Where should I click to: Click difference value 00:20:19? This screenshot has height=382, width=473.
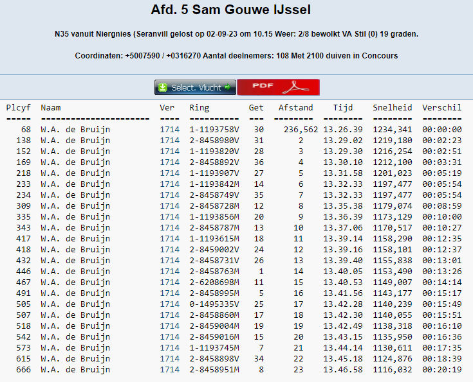pos(441,370)
